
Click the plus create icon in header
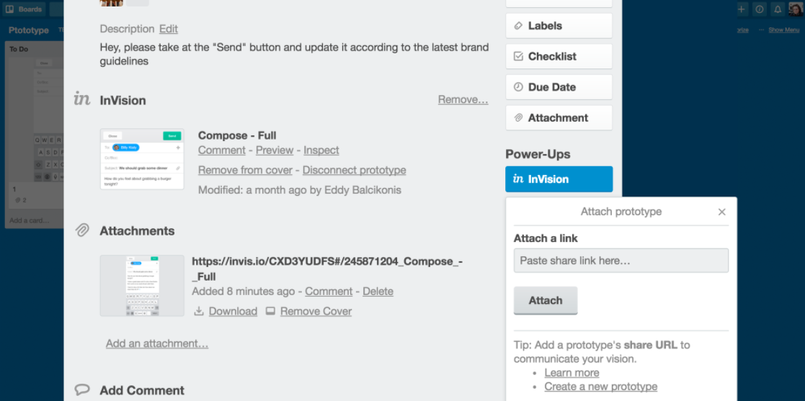(x=742, y=9)
